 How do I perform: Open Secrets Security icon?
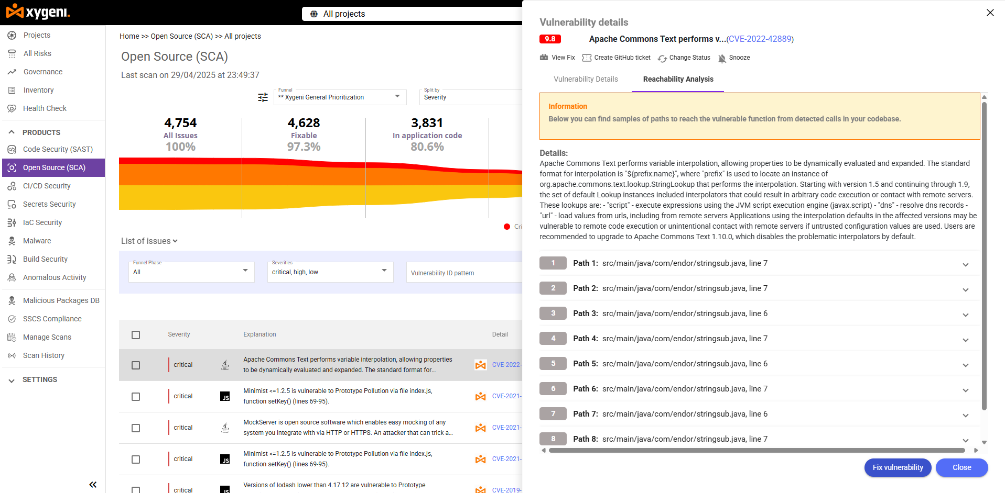[12, 204]
